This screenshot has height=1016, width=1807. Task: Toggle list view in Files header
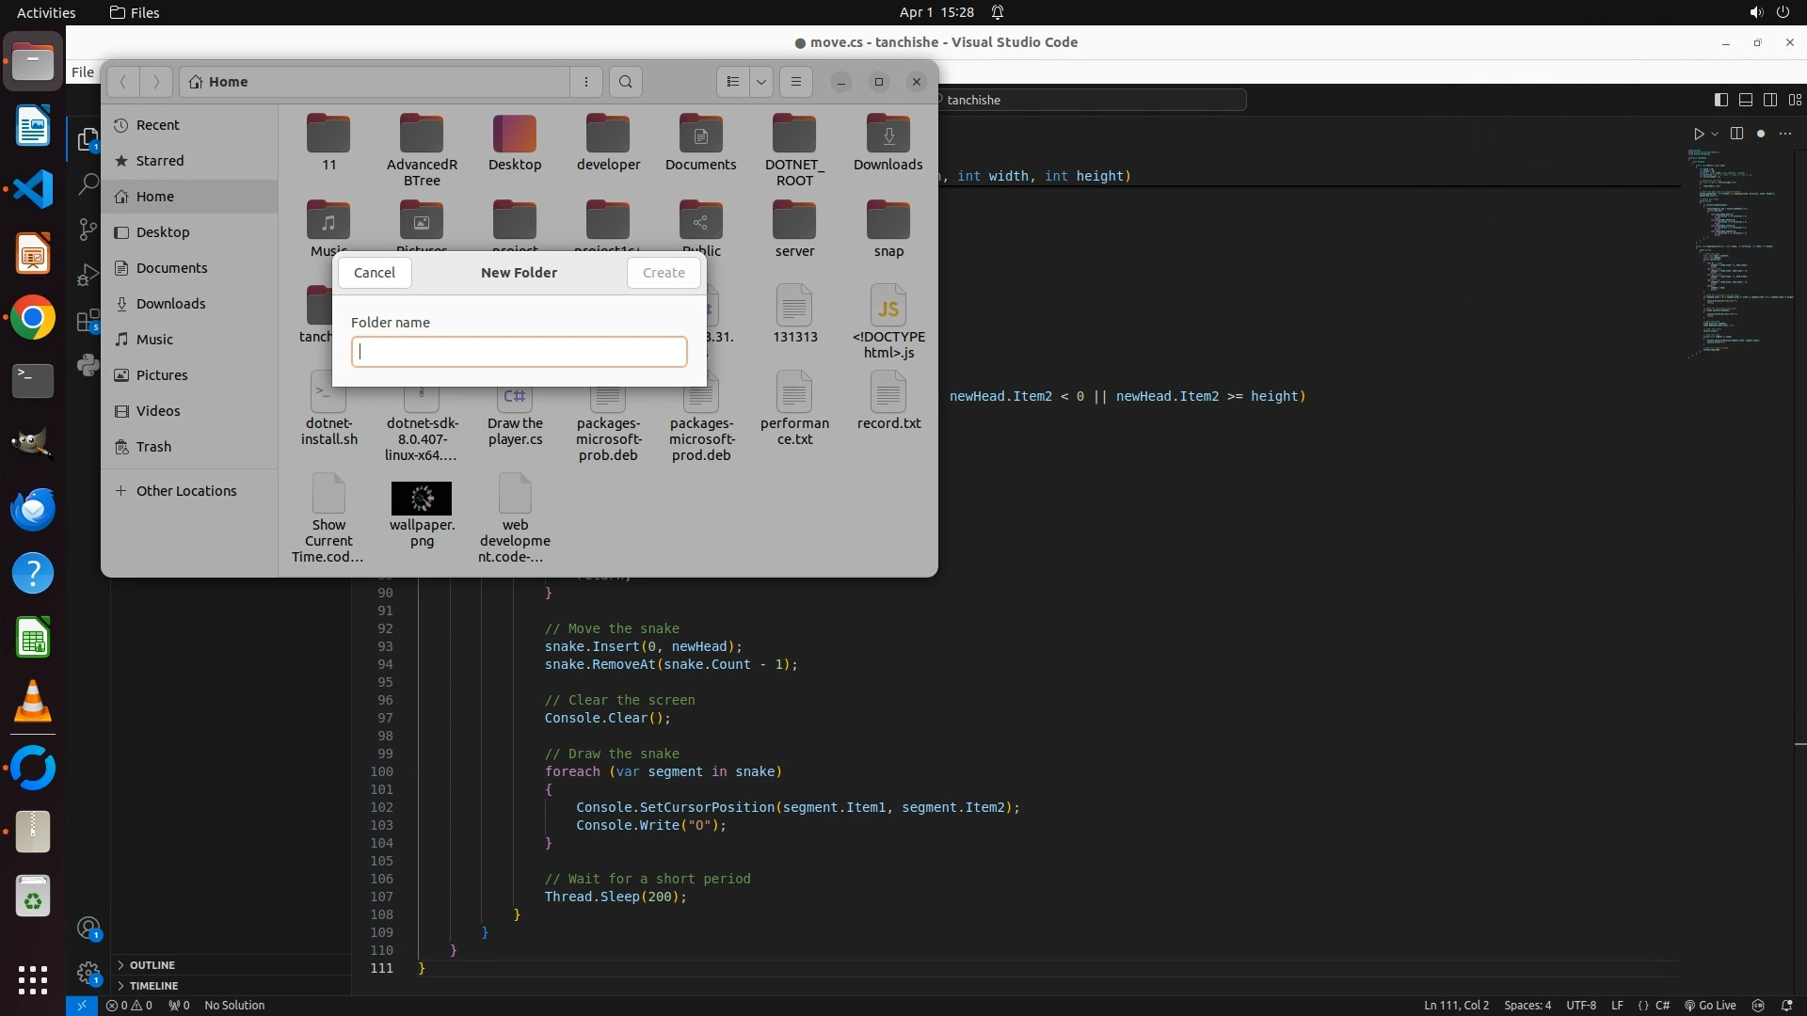click(x=733, y=82)
